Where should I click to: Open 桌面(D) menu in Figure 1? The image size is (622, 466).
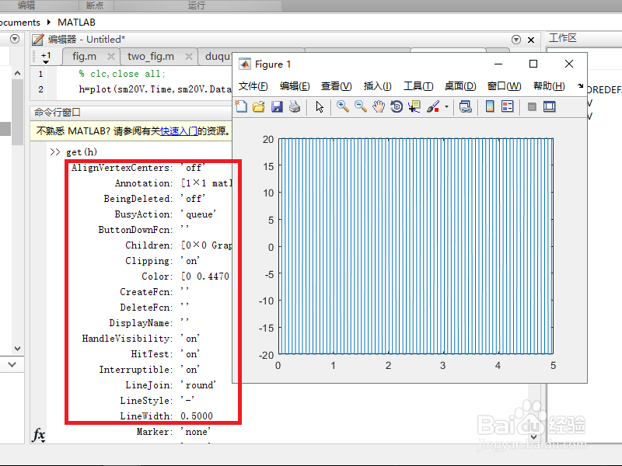point(460,86)
